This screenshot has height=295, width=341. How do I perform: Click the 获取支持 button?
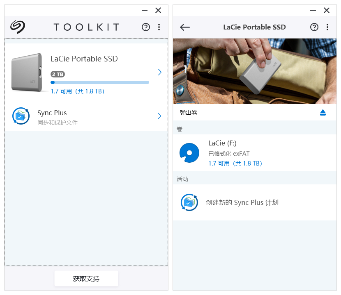[86, 279]
